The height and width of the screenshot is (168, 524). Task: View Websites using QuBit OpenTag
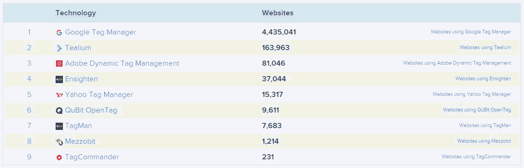click(477, 110)
